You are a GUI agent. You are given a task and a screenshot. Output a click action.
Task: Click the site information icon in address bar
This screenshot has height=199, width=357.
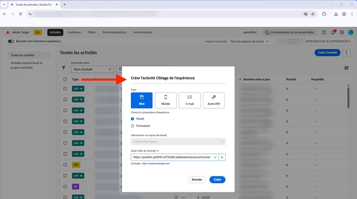[x=30, y=14]
